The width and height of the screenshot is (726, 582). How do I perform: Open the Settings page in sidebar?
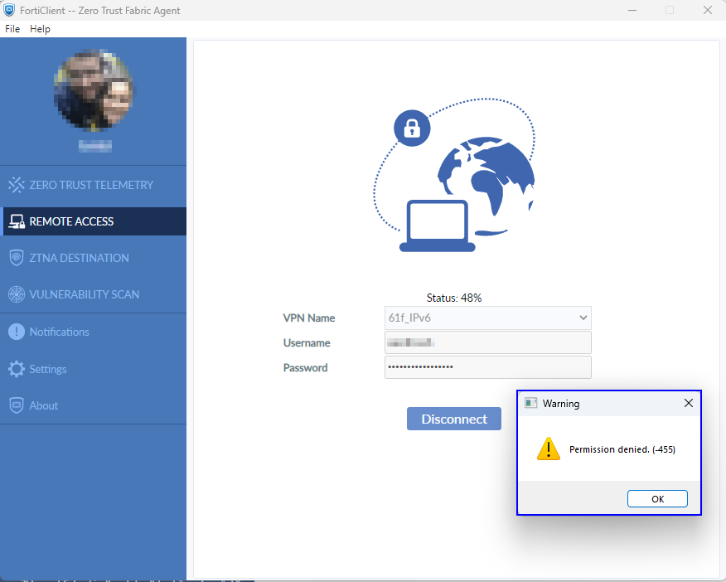click(x=48, y=369)
